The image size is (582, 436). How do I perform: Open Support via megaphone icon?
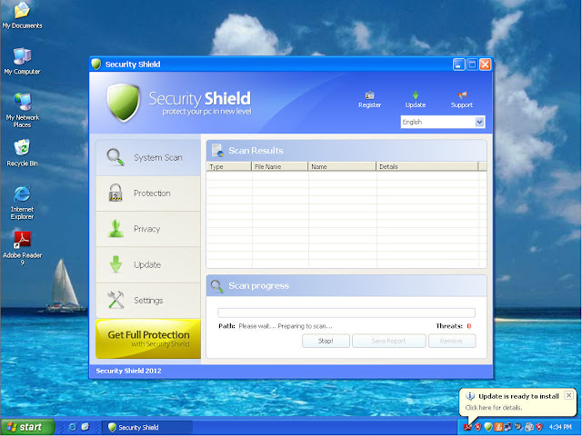point(462,99)
